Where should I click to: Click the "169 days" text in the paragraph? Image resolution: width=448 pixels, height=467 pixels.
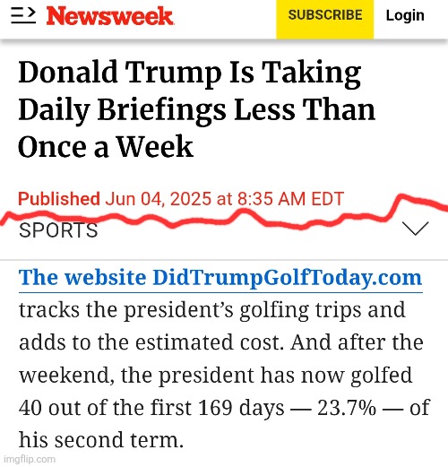(x=241, y=407)
